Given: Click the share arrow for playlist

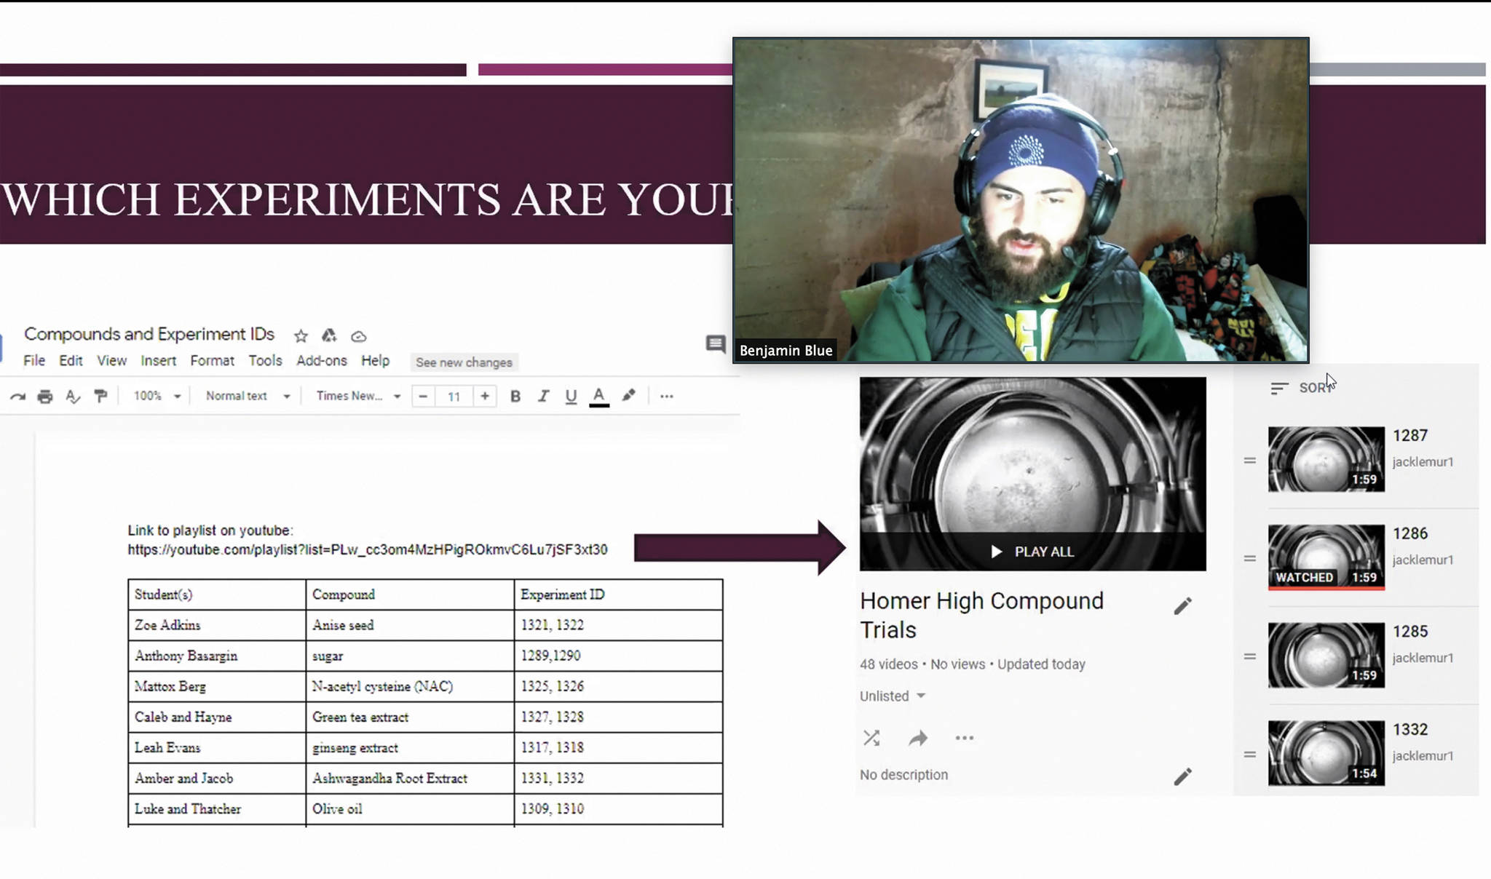Looking at the screenshot, I should click(918, 739).
